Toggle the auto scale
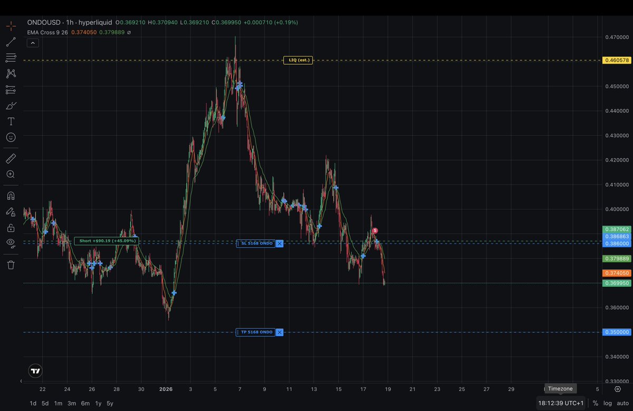Image resolution: width=633 pixels, height=411 pixels. coord(622,403)
